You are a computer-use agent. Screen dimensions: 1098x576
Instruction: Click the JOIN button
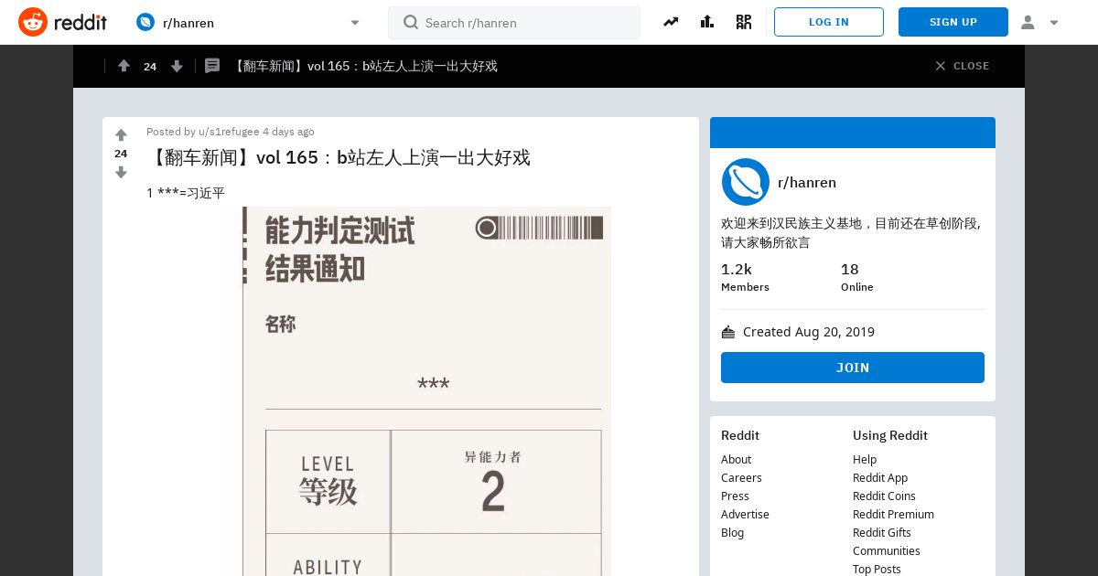coord(853,368)
